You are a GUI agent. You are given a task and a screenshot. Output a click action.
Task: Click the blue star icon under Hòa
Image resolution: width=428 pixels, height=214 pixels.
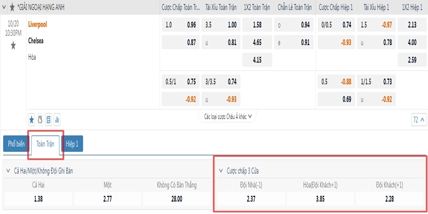32,119
